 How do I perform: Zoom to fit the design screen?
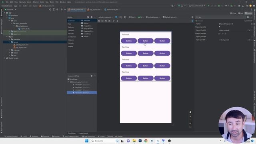pos(190,127)
